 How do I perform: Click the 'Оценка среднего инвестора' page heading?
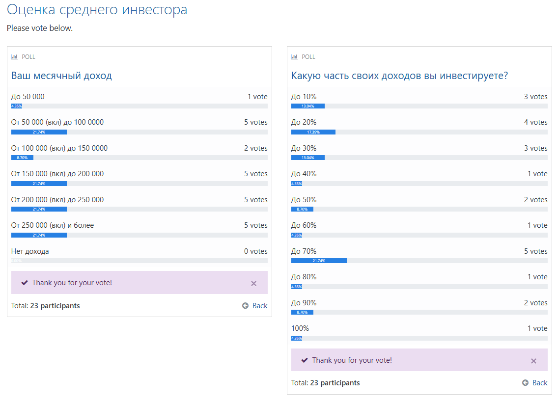click(97, 10)
